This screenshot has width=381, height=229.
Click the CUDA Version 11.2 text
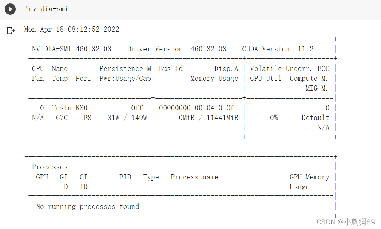278,49
